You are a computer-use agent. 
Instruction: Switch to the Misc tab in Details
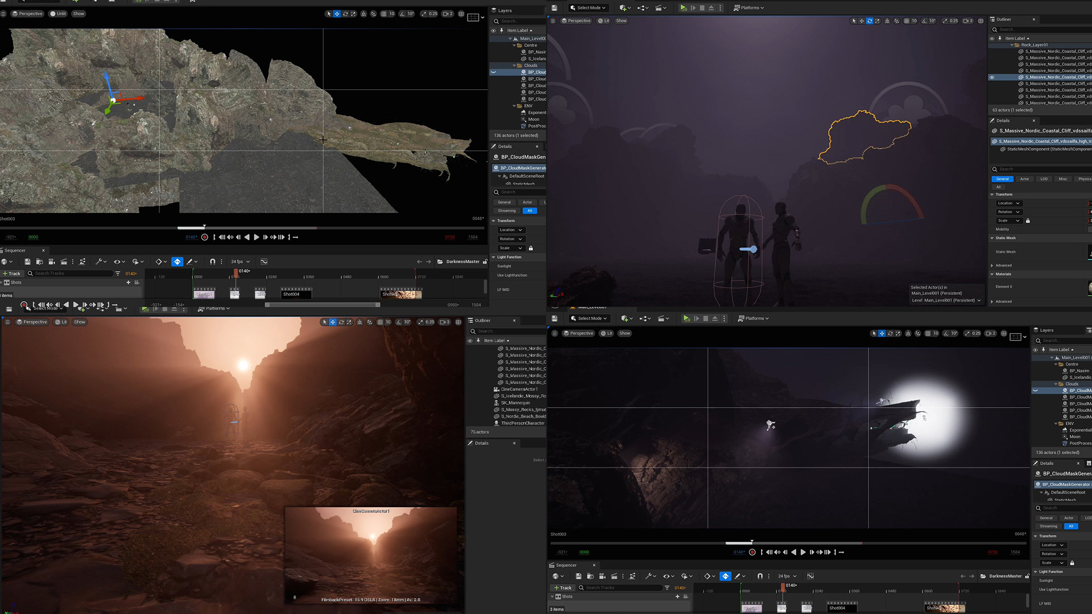tap(1062, 179)
